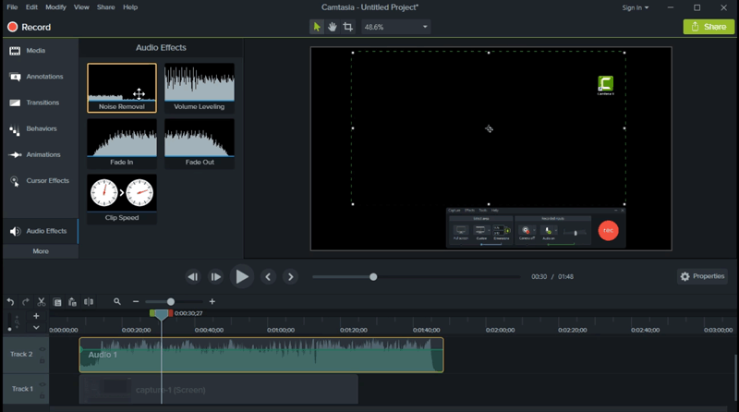This screenshot has height=412, width=739.
Task: Select the Pan hand tool
Action: pyautogui.click(x=332, y=28)
